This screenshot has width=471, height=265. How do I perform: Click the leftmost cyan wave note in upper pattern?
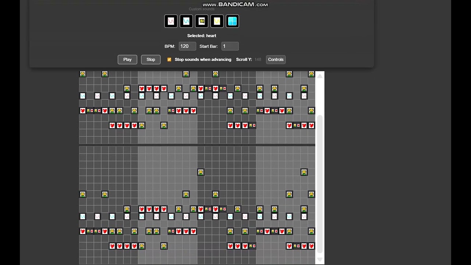click(82, 96)
